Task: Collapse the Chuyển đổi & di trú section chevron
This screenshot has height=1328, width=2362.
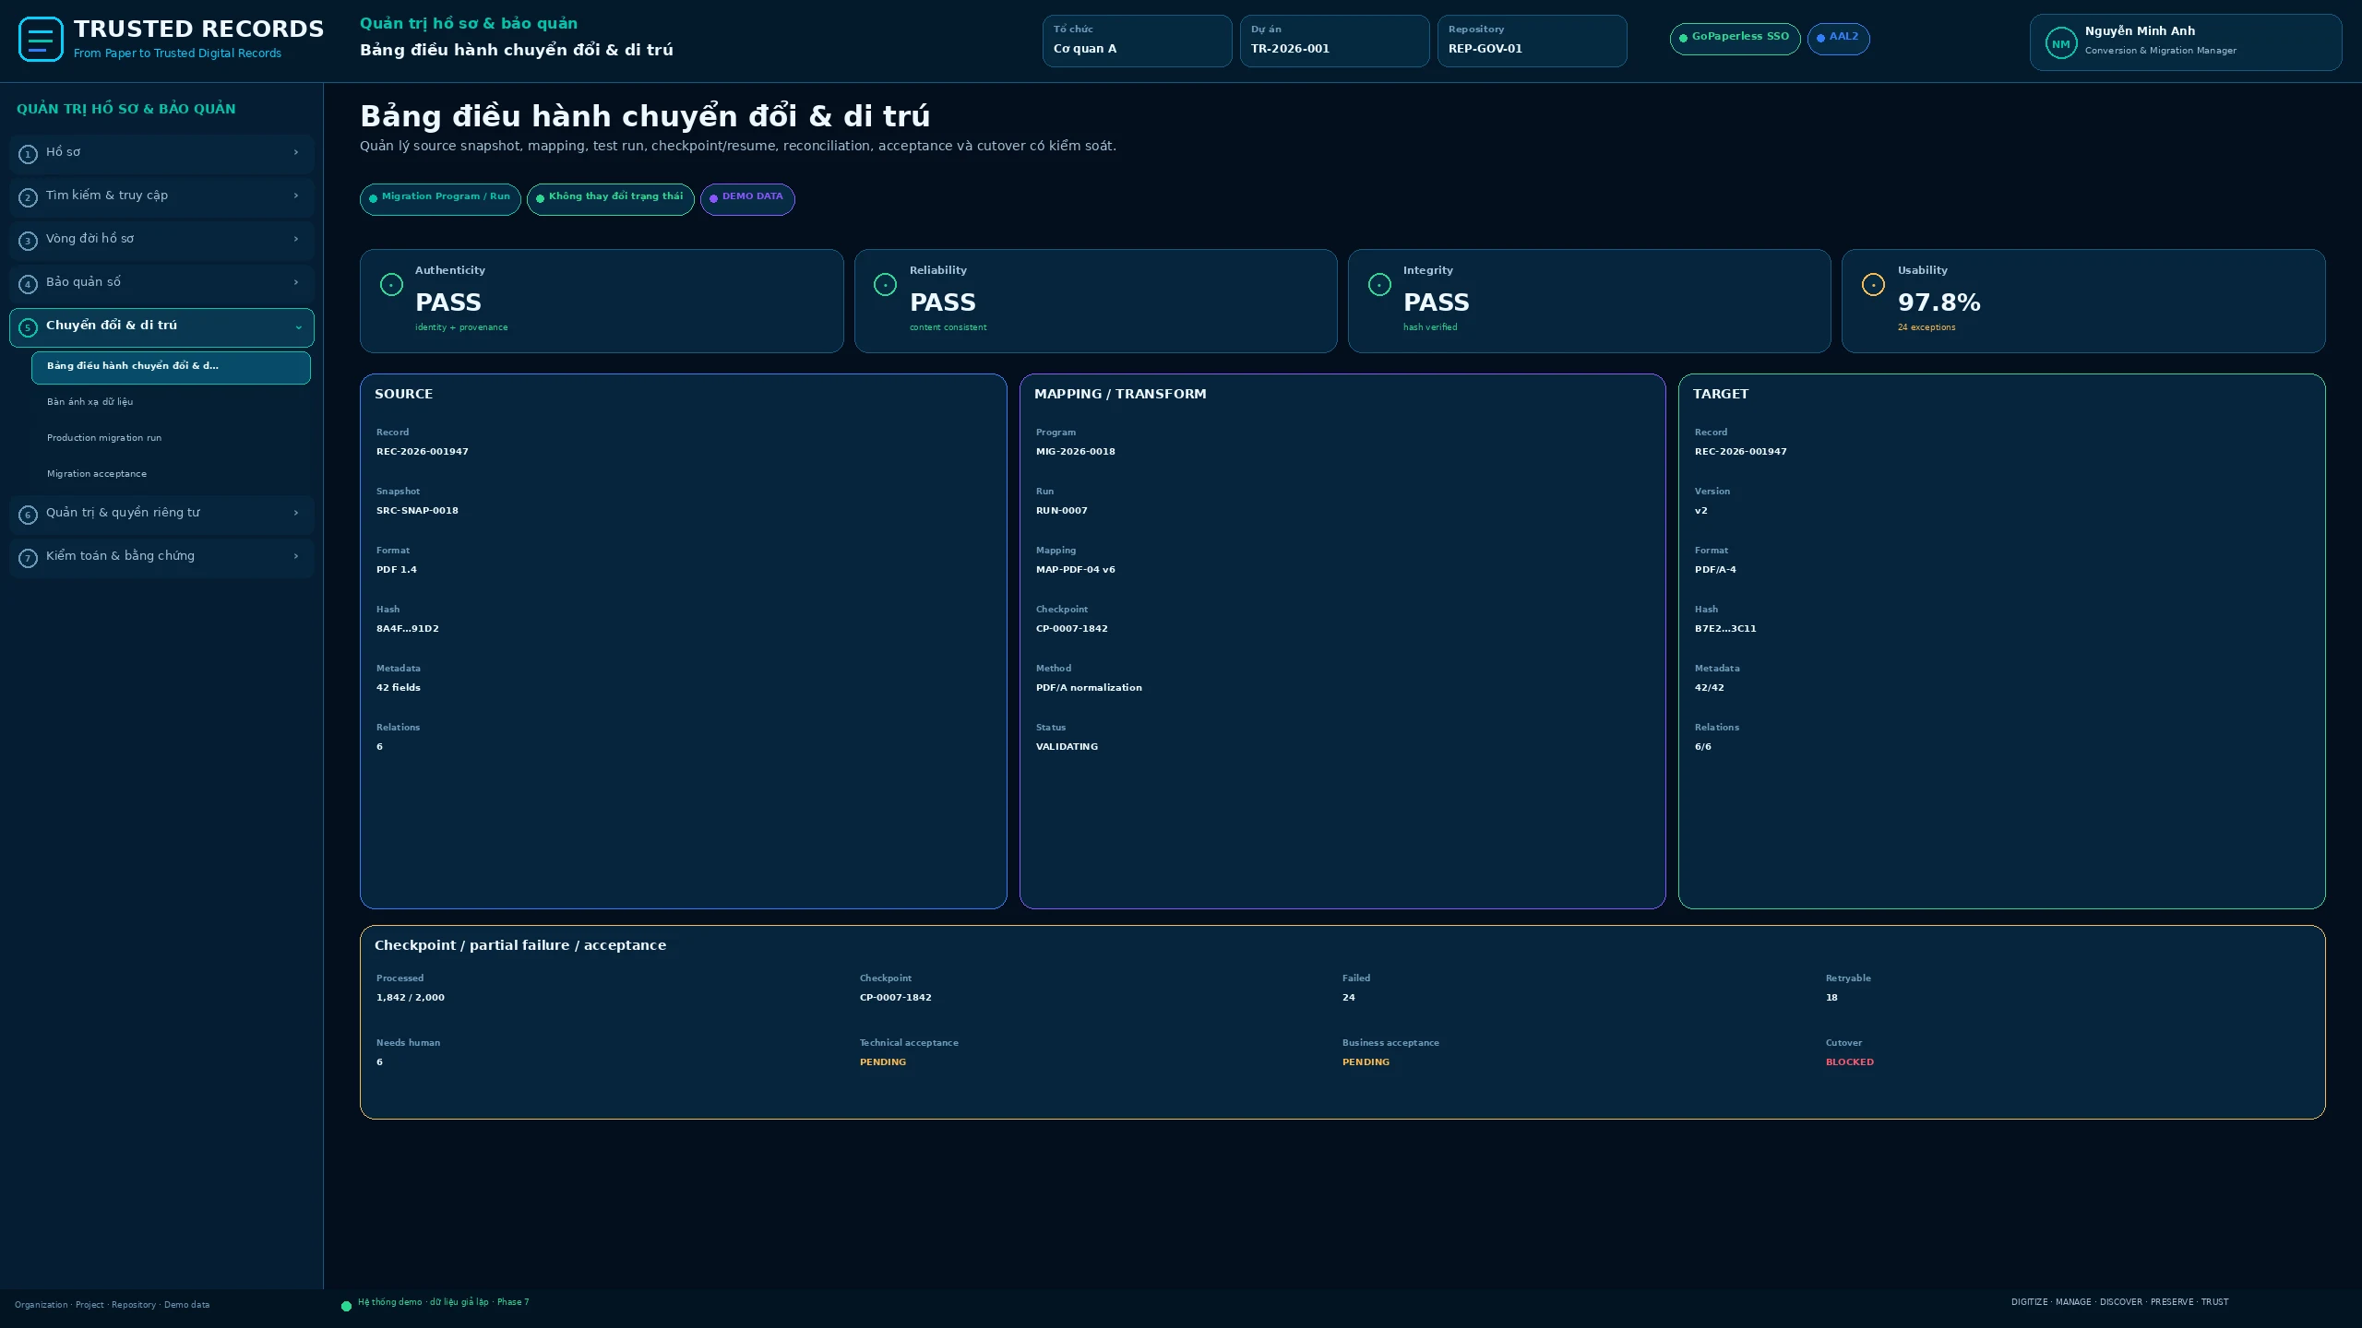Action: click(x=298, y=327)
